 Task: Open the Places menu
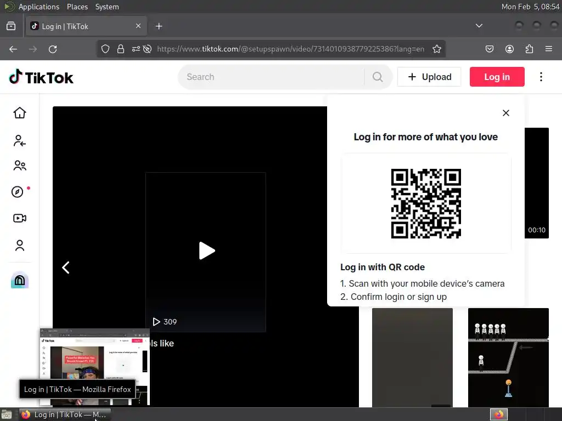point(77,7)
